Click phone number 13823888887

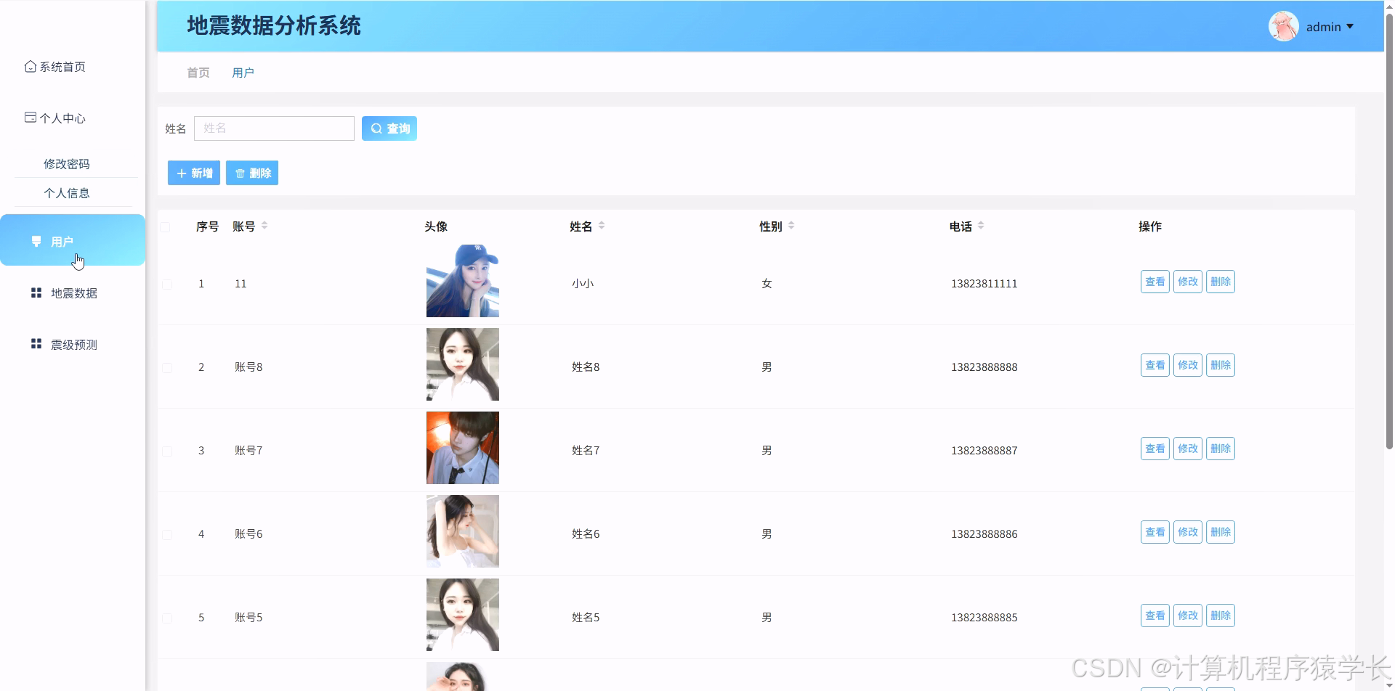pyautogui.click(x=984, y=451)
